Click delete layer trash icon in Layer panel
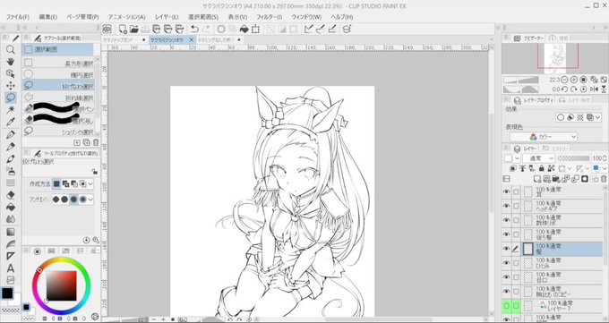 tap(604, 179)
